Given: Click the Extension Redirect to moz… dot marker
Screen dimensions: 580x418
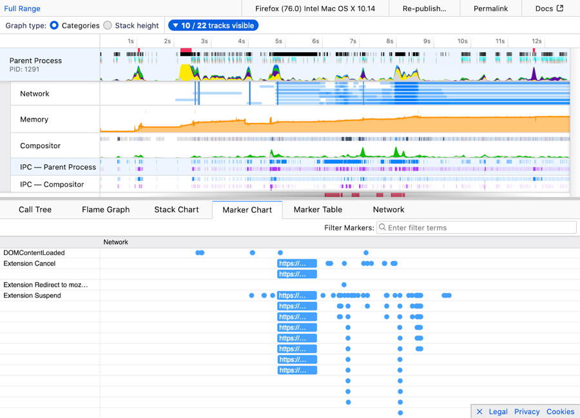Looking at the screenshot, I should click(344, 285).
